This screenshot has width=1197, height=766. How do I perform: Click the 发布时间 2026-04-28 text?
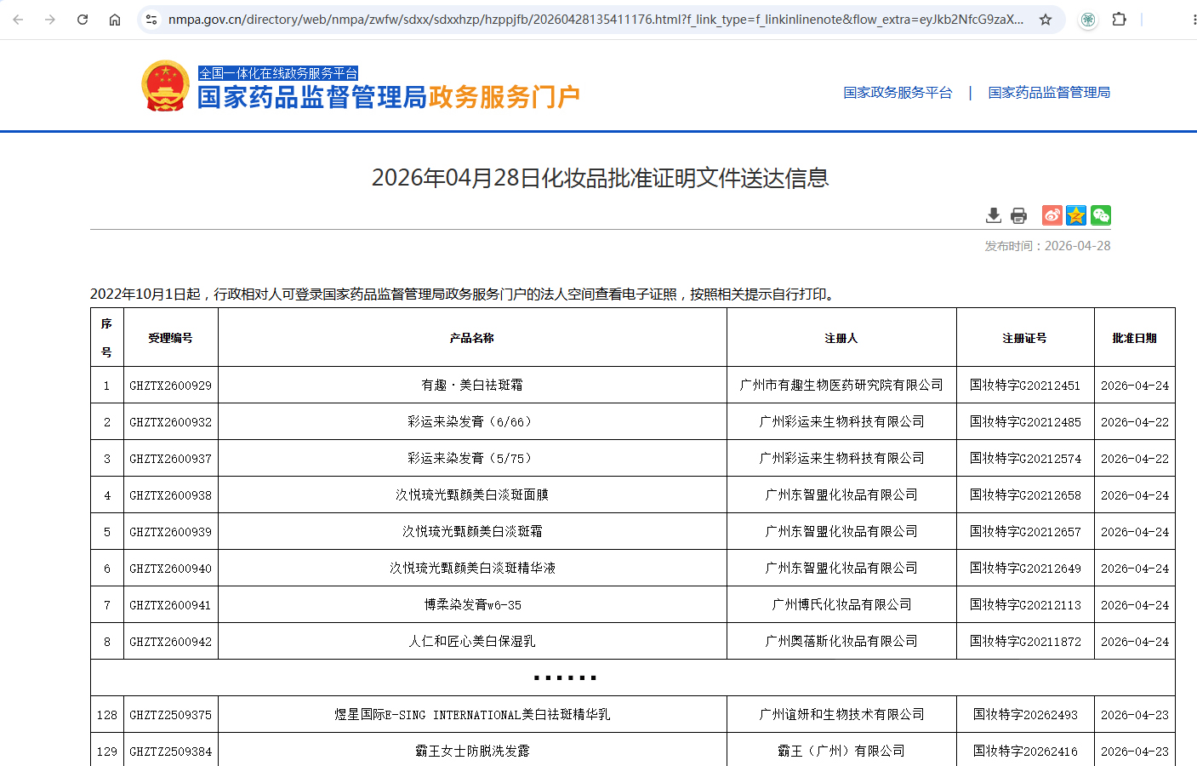tap(1047, 246)
